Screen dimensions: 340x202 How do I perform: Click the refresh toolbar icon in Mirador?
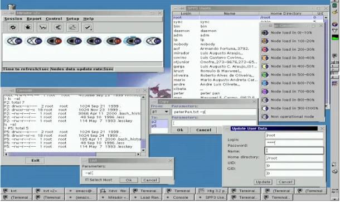[13, 27]
